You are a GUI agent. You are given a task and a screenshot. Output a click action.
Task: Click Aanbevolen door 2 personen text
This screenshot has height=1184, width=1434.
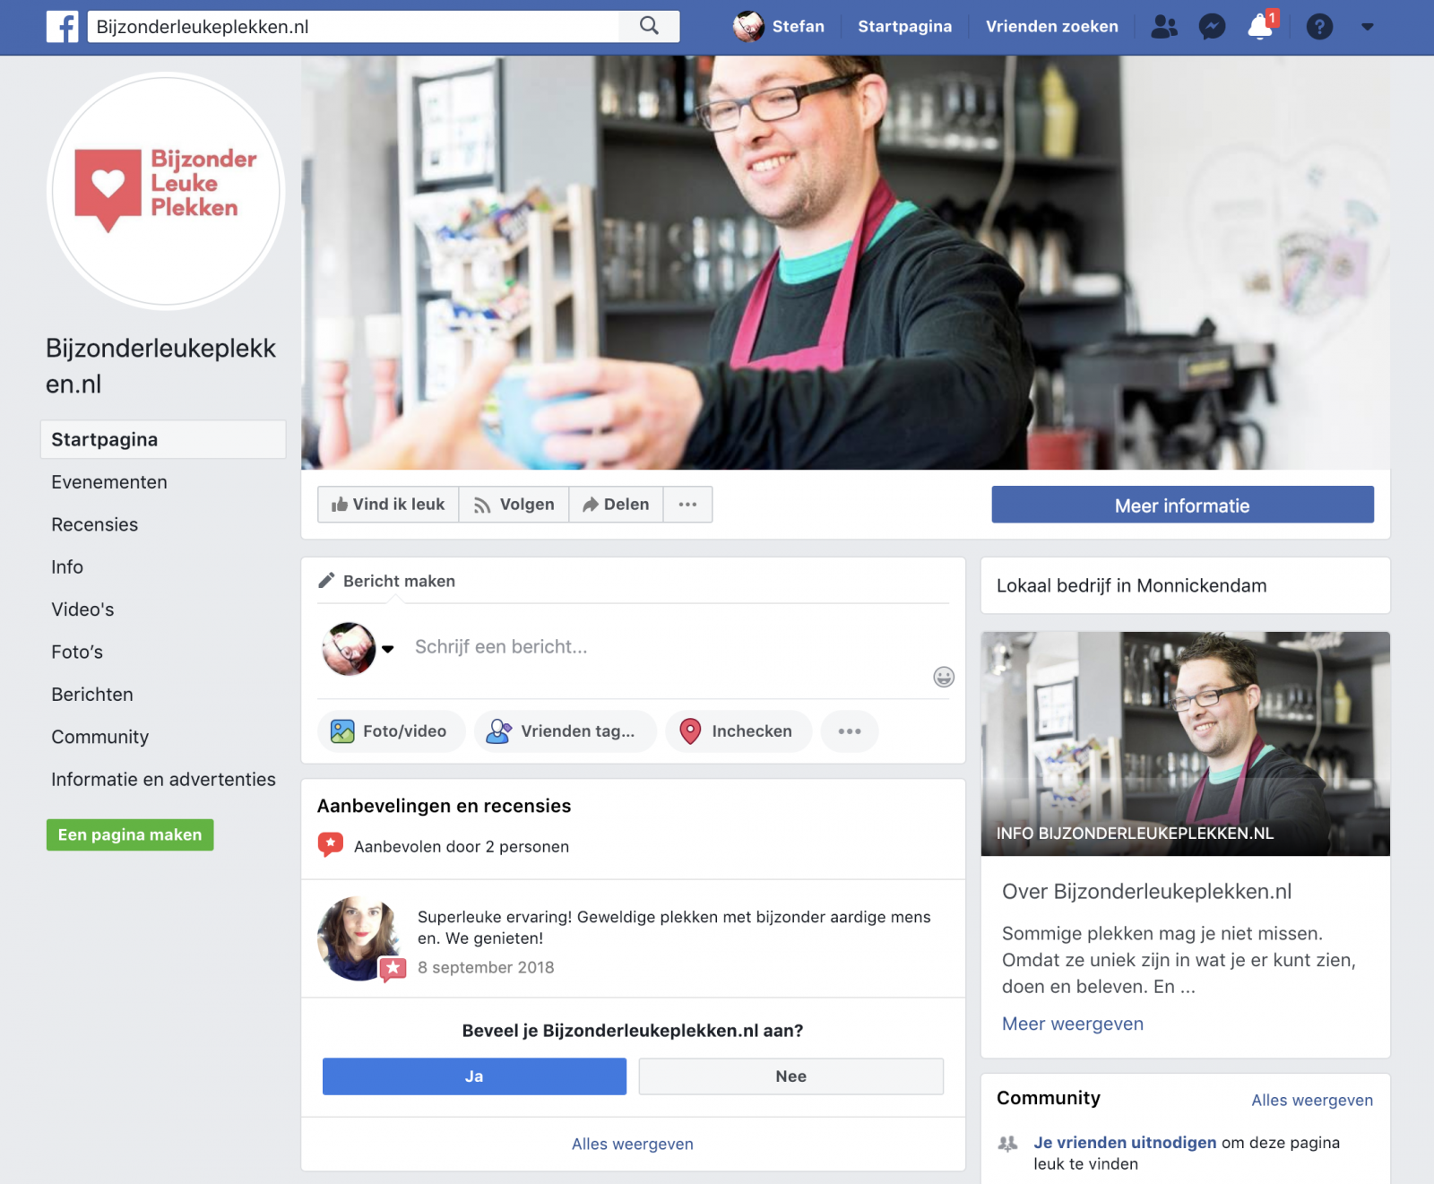[462, 847]
